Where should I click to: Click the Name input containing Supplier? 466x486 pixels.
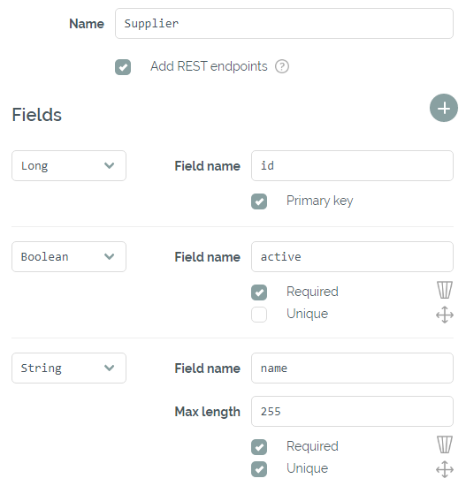[x=284, y=24]
